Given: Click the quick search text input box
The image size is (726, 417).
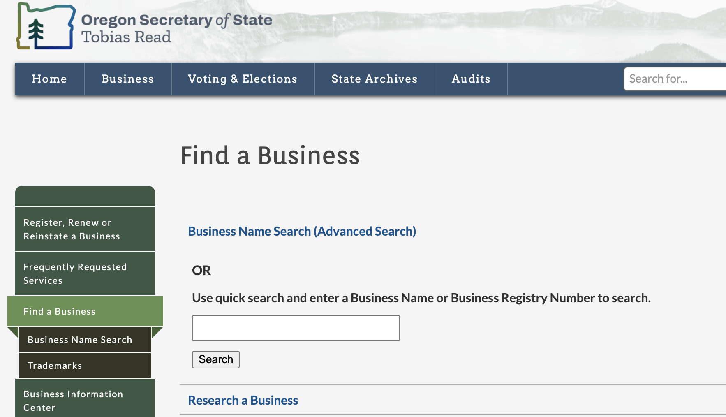Looking at the screenshot, I should click(x=296, y=328).
